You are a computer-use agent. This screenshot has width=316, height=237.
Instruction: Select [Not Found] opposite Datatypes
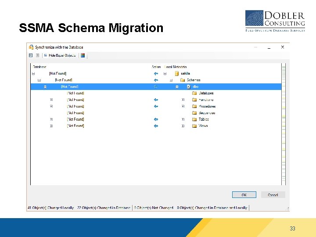click(x=75, y=93)
